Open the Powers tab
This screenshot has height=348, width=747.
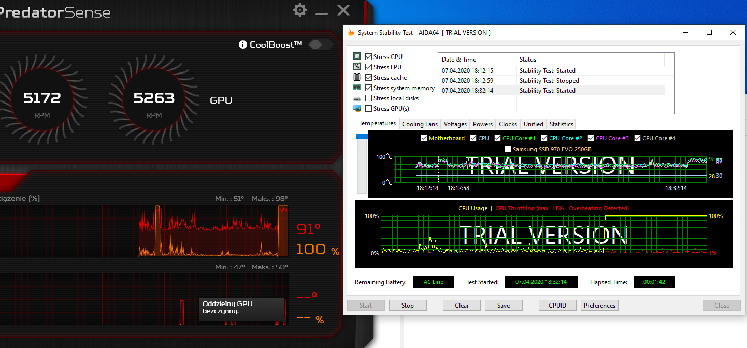tap(482, 124)
